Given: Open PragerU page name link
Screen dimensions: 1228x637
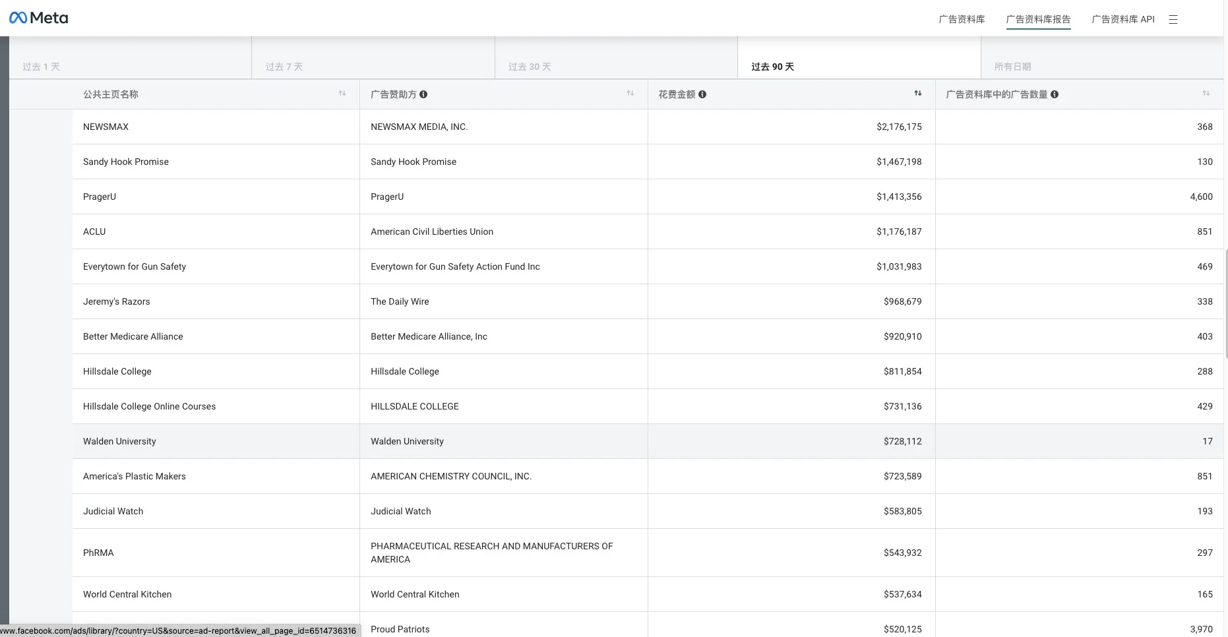Looking at the screenshot, I should 100,197.
